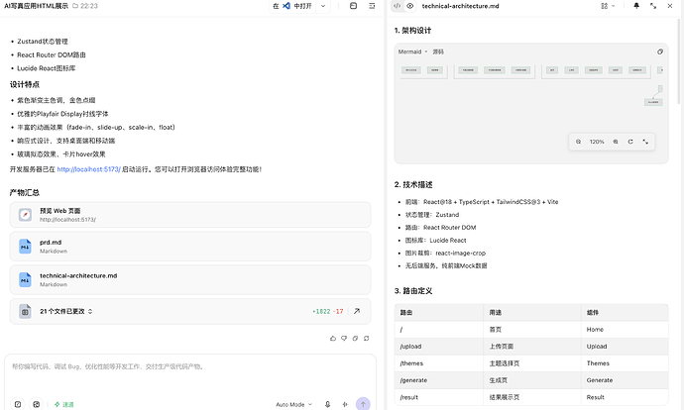
Task: Click the prd.md Markdown file icon
Action: tap(26, 247)
